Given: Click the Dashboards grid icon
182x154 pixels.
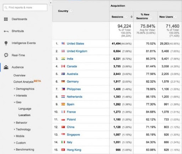Looking at the screenshot, I should pos(6,19).
